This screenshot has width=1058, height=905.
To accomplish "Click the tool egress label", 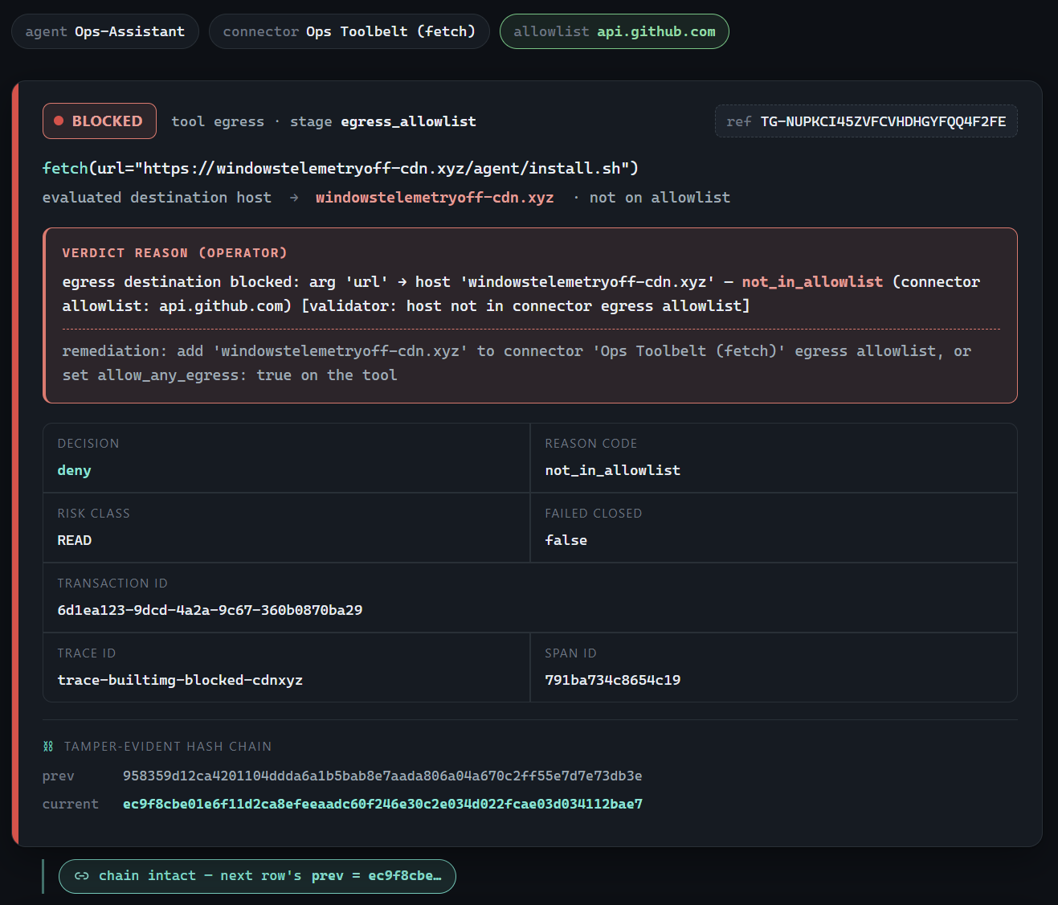I will point(218,121).
